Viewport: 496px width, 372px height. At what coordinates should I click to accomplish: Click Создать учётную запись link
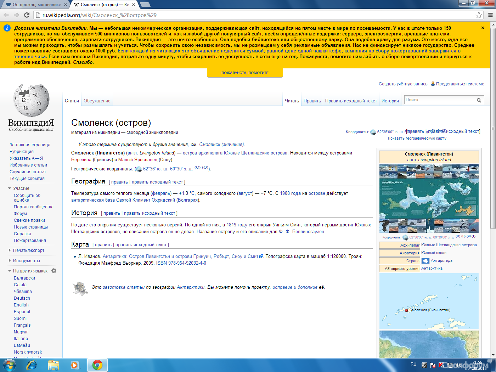point(403,84)
